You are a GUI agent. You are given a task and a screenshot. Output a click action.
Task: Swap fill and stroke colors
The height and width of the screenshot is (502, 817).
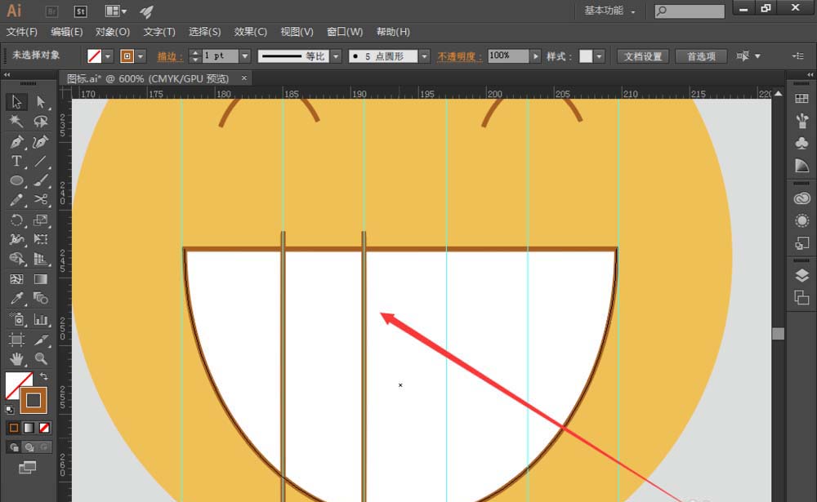coord(44,376)
